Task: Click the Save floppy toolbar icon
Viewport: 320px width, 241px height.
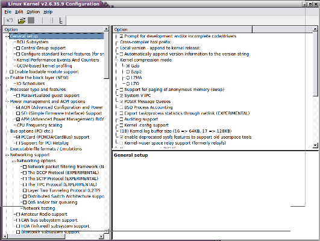Action: tap(31, 20)
